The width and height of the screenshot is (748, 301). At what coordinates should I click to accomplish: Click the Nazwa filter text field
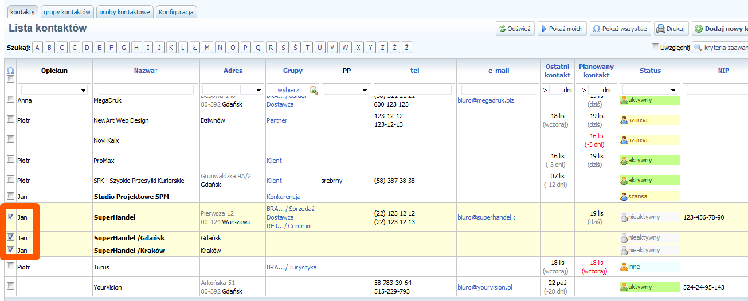click(146, 90)
